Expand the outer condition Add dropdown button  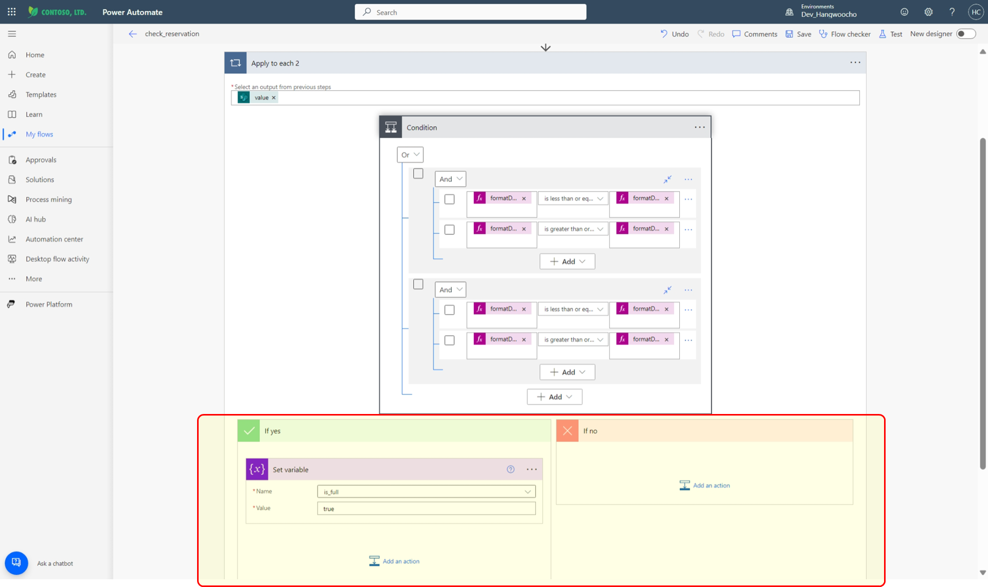554,397
